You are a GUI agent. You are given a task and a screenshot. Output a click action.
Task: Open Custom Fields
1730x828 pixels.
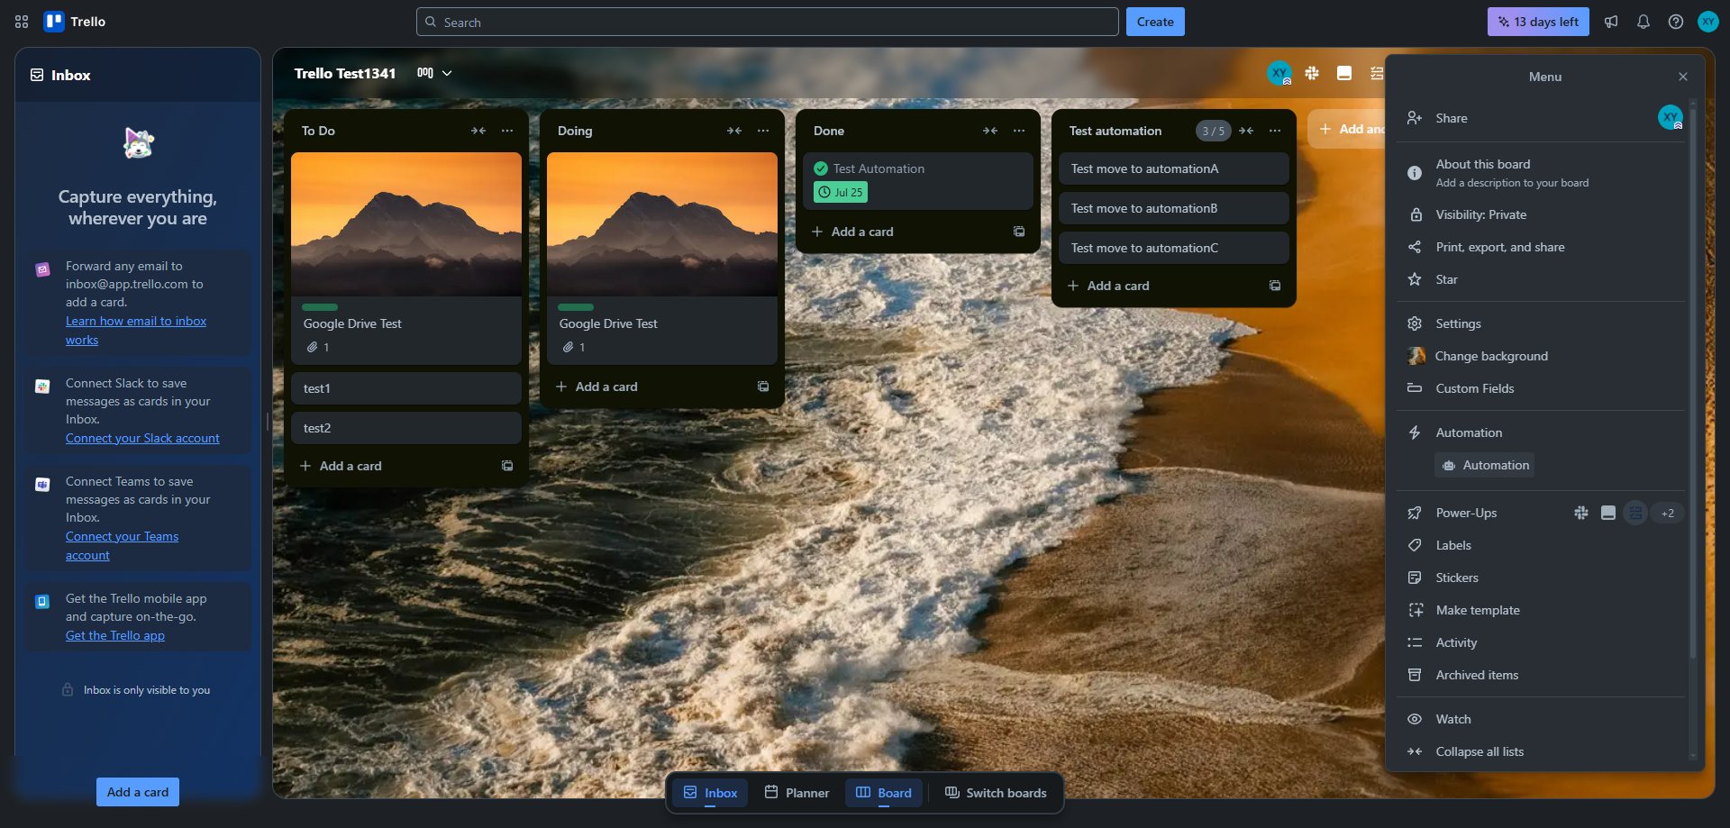[x=1540, y=388]
